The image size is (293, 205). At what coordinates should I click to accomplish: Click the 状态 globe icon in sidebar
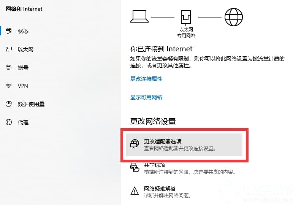pos(8,31)
